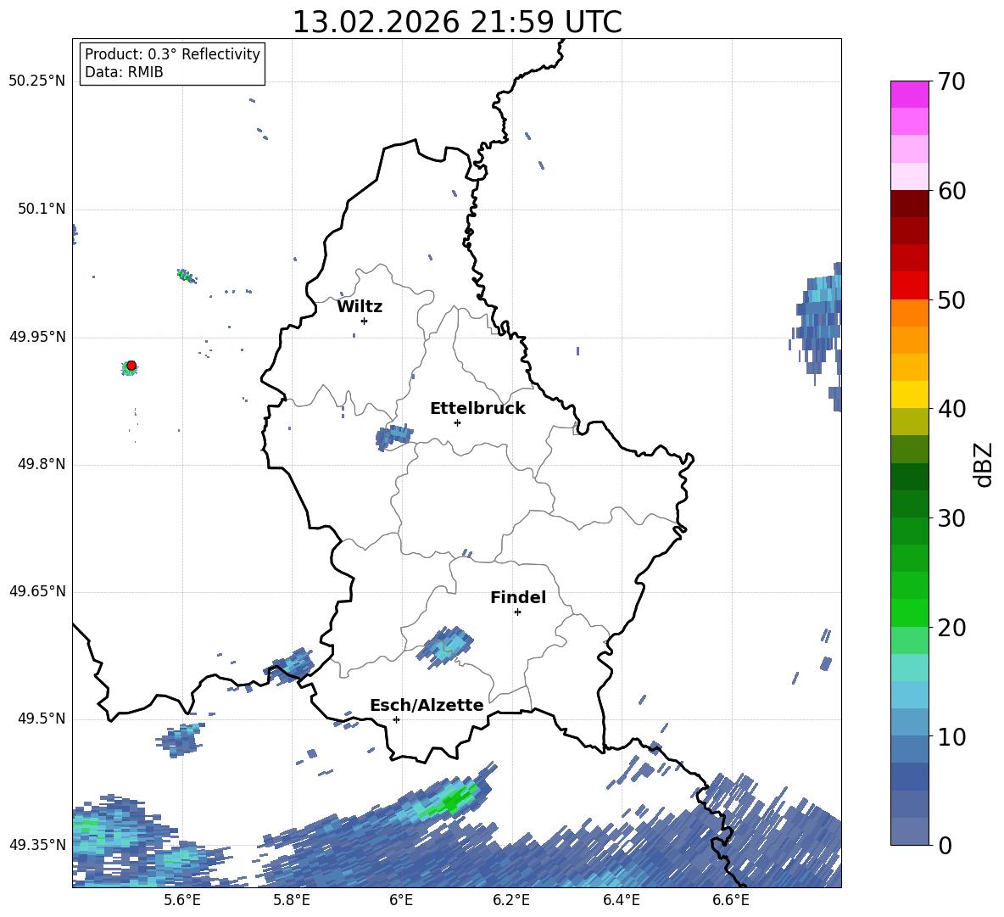Select the Wiltz label
This screenshot has width=1004, height=917.
coord(360,307)
